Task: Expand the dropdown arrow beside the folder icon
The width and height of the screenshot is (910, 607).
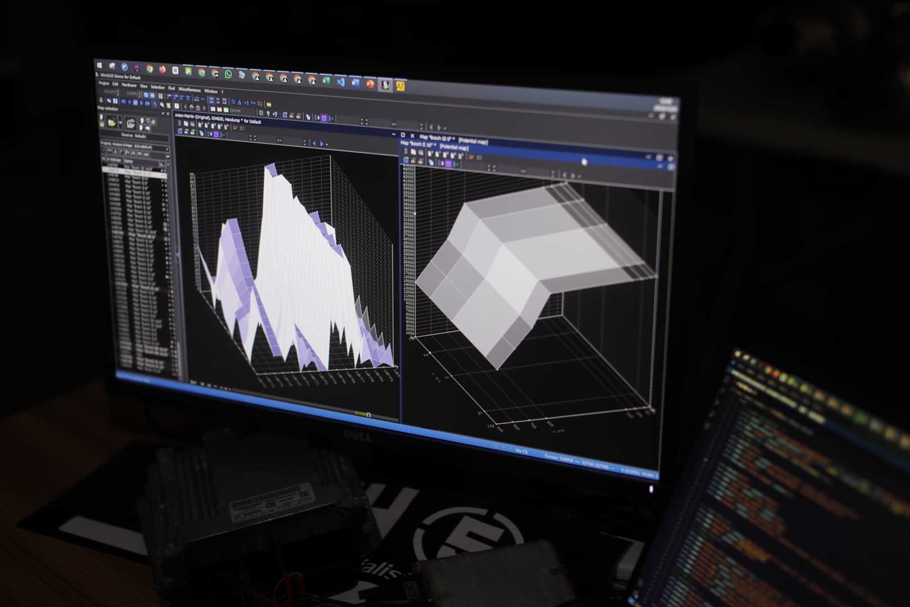Action: [120, 123]
